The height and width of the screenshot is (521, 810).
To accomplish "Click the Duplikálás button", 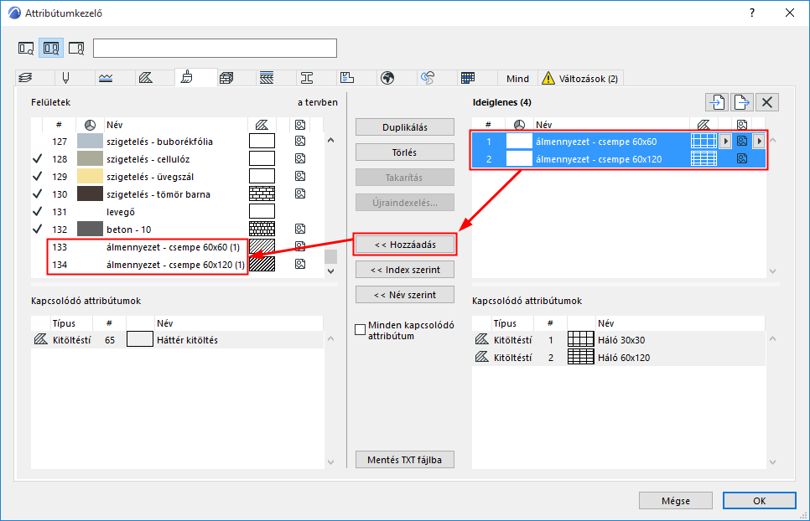I will (405, 127).
